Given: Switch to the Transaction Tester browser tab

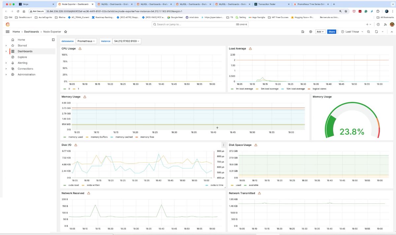Looking at the screenshot, I should click(x=273, y=4).
